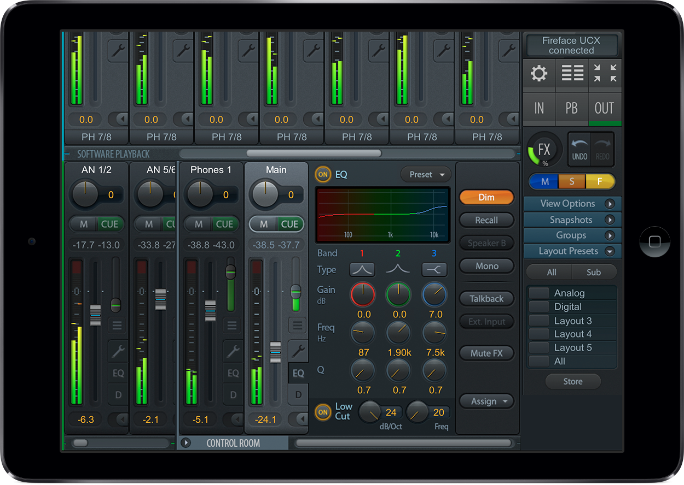
Task: Tap the three-line routing icon on AN 1/2
Action: 117,326
